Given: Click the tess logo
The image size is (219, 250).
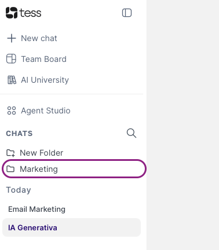Looking at the screenshot, I should (23, 13).
